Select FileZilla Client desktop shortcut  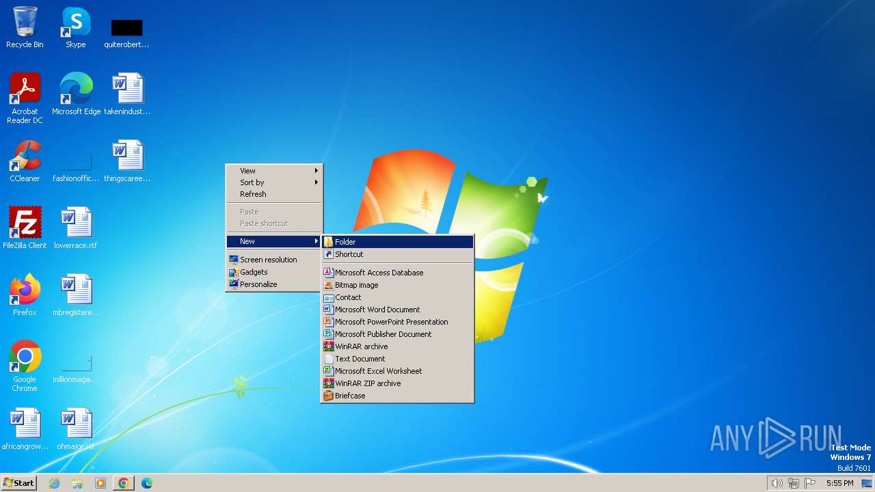[x=25, y=228]
